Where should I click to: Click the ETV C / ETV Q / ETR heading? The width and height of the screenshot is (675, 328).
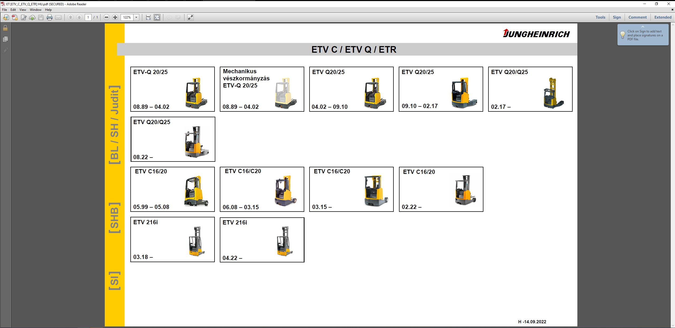pos(354,50)
